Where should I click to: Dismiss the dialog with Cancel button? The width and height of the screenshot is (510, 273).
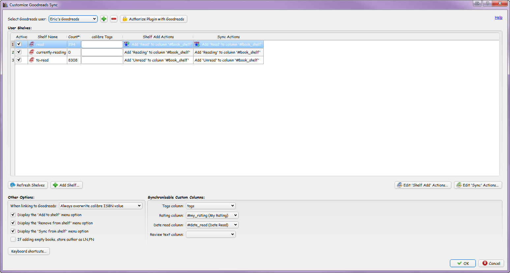pyautogui.click(x=491, y=263)
